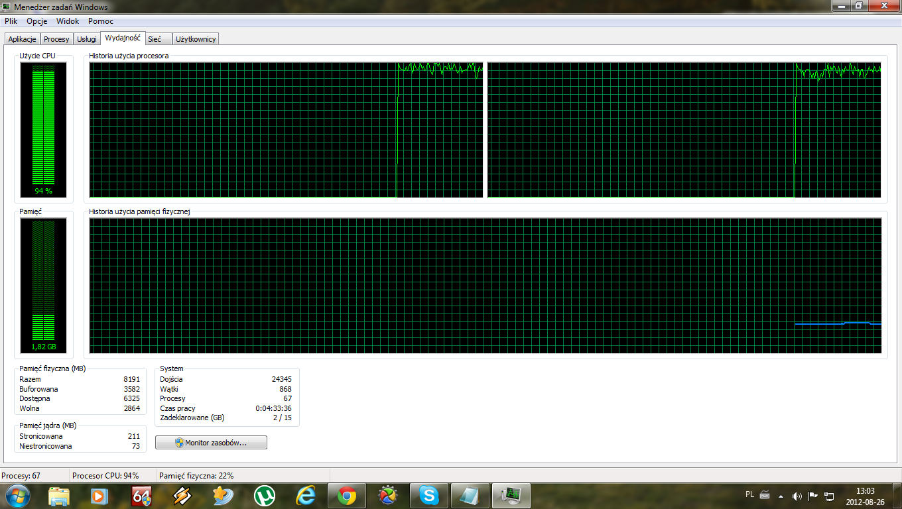The width and height of the screenshot is (902, 509).
Task: Click the blue swirl star taskbar icon
Action: [223, 496]
